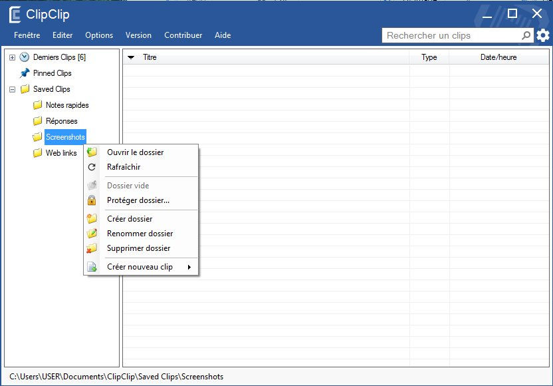Click the padlock icon beside Protéger dossier

click(92, 200)
